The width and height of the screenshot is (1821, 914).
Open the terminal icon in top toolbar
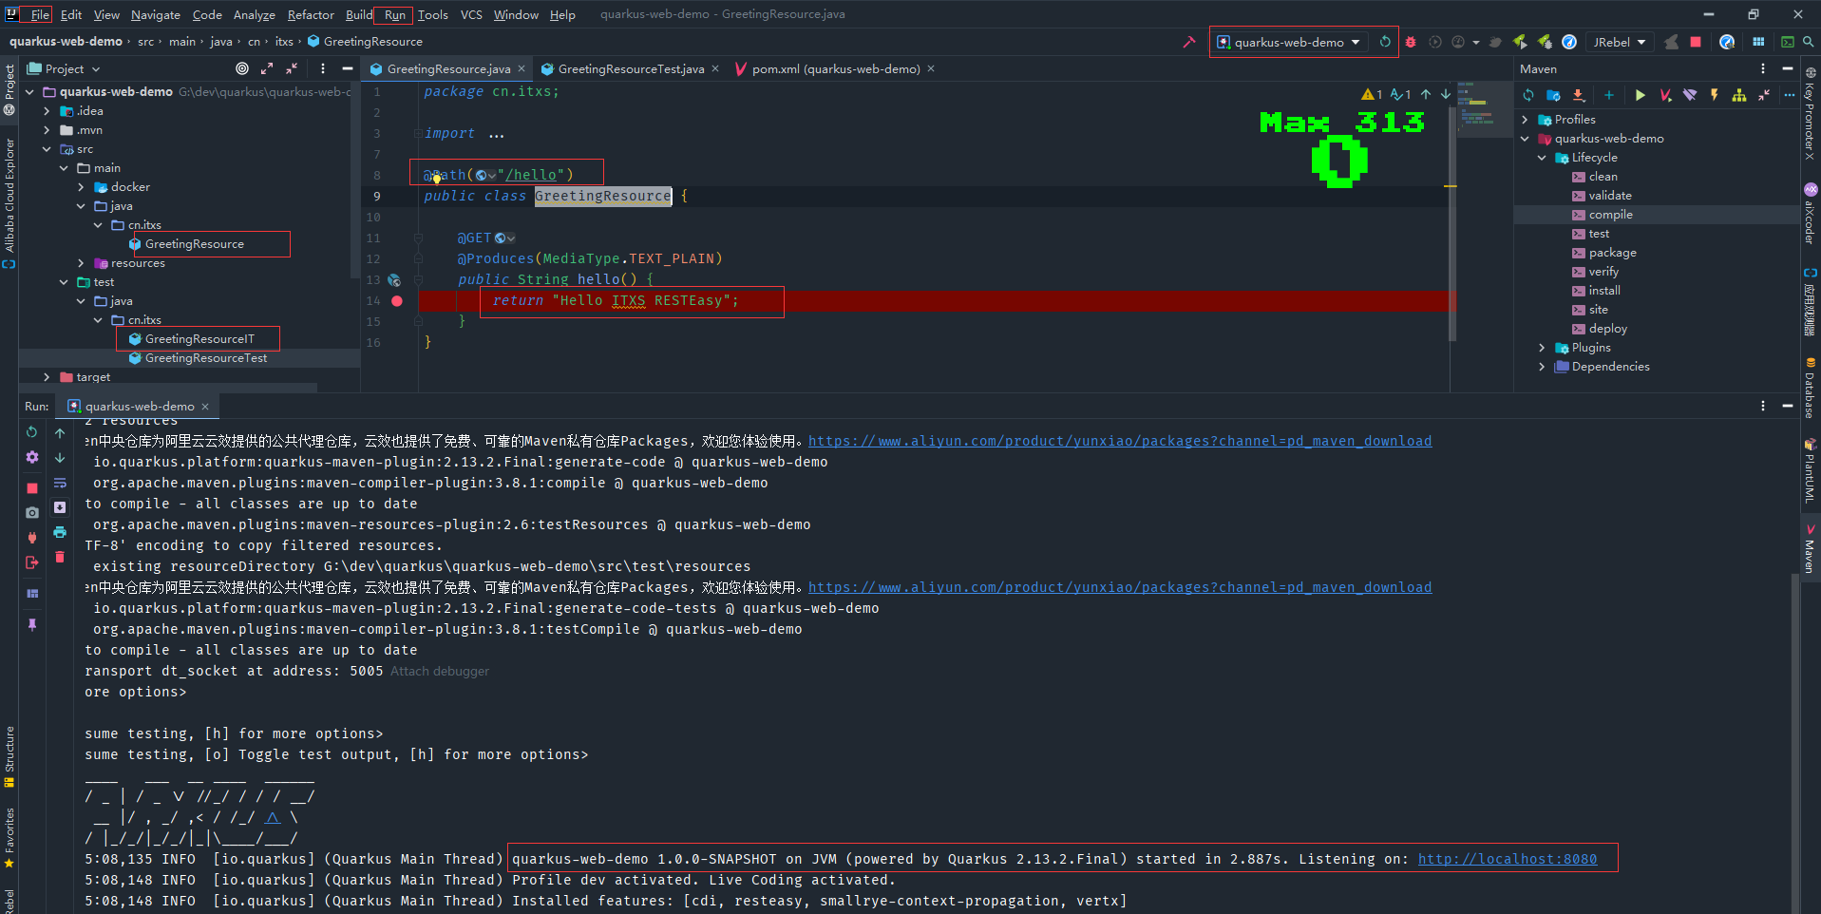click(x=1788, y=42)
